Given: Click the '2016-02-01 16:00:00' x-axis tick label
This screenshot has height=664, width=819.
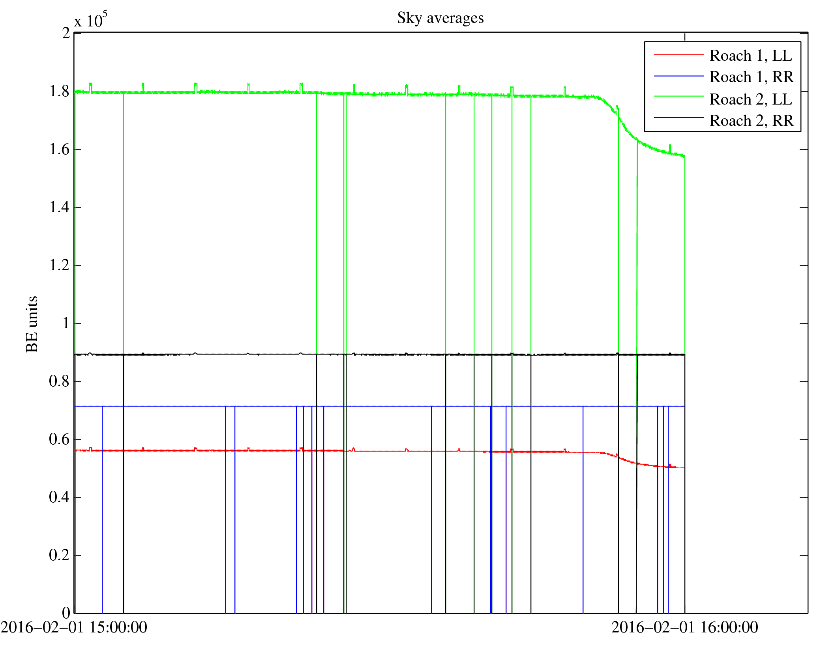Looking at the screenshot, I should (684, 627).
